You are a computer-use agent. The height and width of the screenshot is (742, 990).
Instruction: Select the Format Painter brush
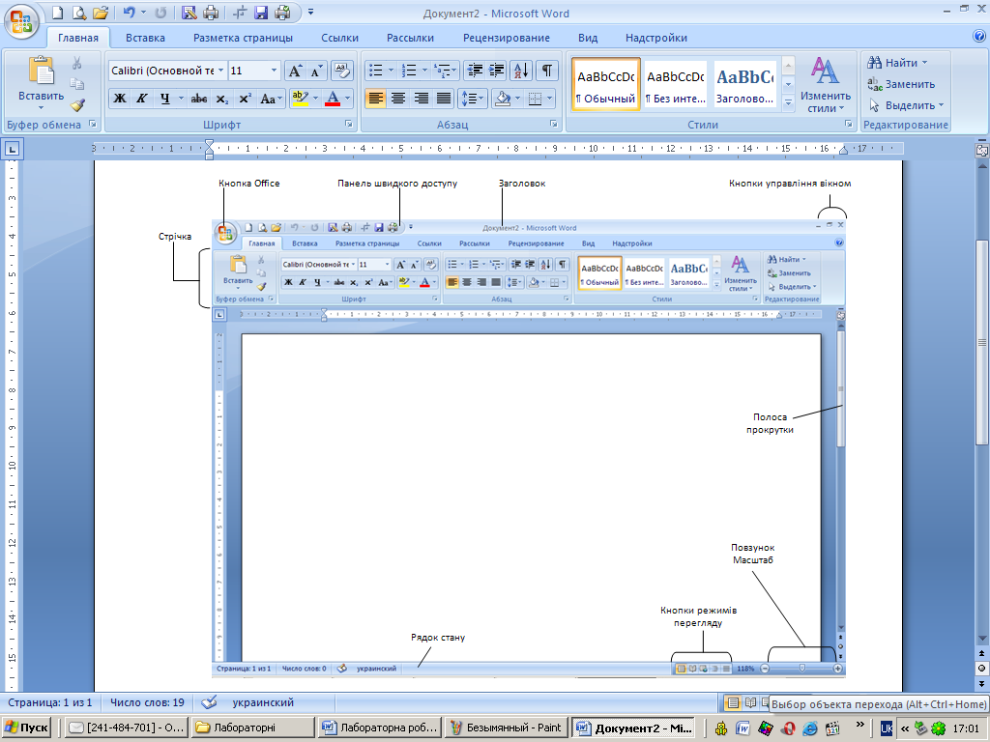coord(77,105)
